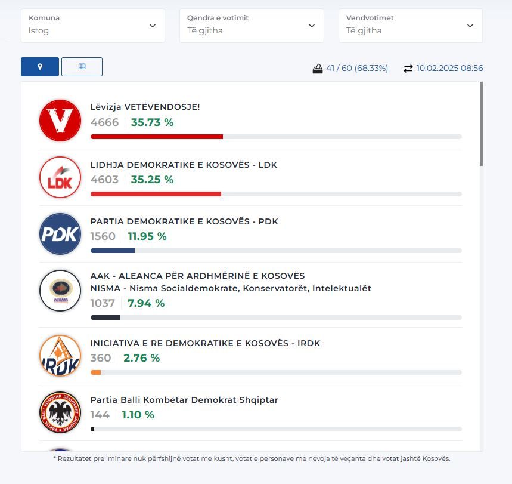This screenshot has height=484, width=512.
Task: Click the refresh arrows update icon
Action: click(x=408, y=69)
